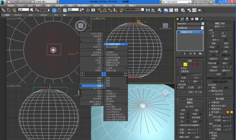Click Bind to Space Warp icon
The image size is (236, 140).
coord(14,10)
